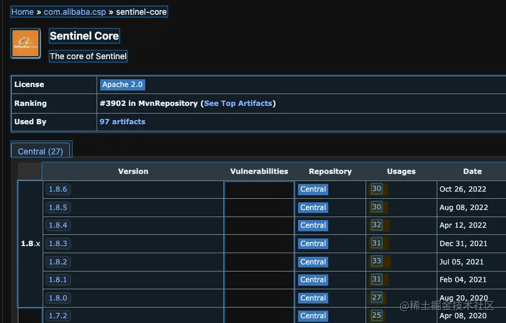Click the Sentinel Core title
This screenshot has width=506, height=323.
84,35
